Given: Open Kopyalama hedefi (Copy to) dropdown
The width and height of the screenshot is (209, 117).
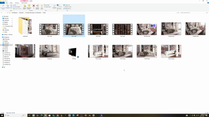Looking at the screenshot, I should pos(29,7).
